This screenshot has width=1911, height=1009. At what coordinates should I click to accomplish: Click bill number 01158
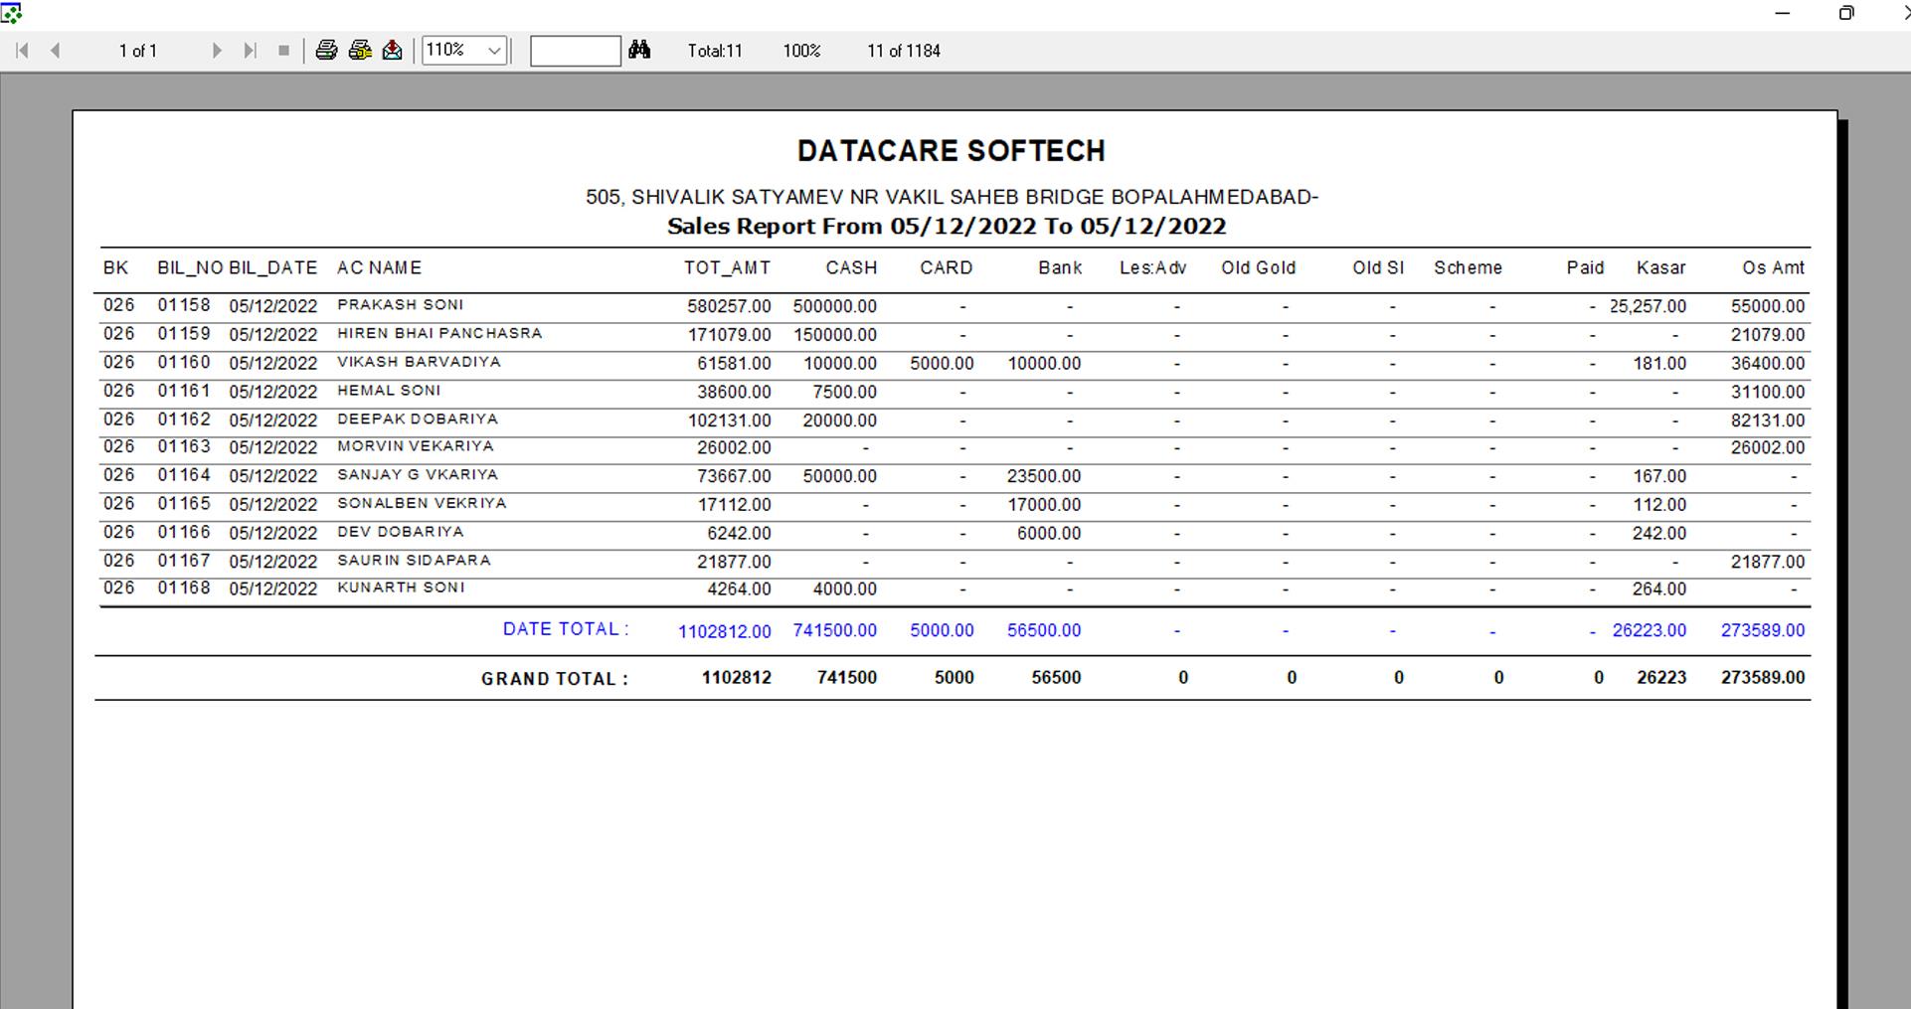tap(184, 305)
